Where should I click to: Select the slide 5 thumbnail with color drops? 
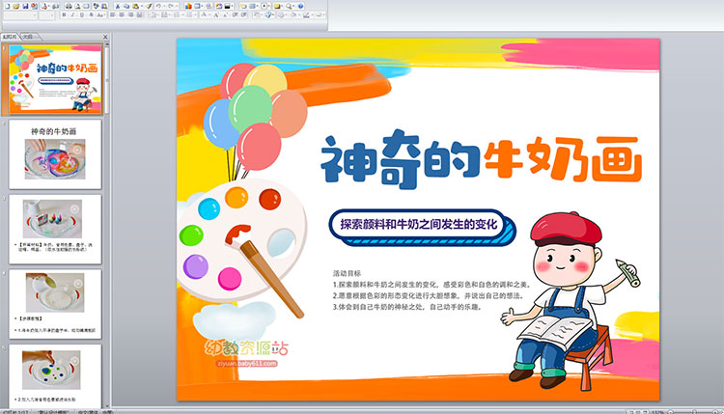click(x=55, y=375)
